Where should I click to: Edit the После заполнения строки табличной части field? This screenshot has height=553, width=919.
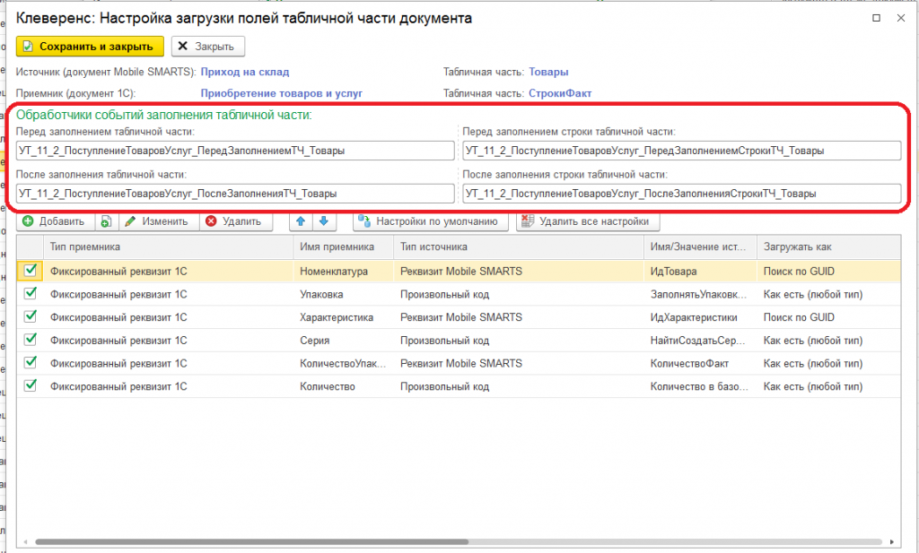pos(682,193)
